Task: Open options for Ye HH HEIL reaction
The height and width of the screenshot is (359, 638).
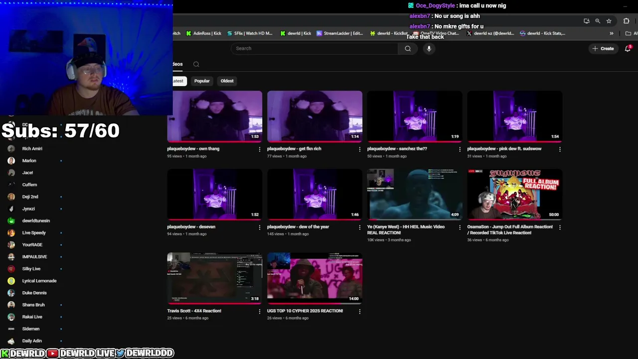Action: coord(460,227)
